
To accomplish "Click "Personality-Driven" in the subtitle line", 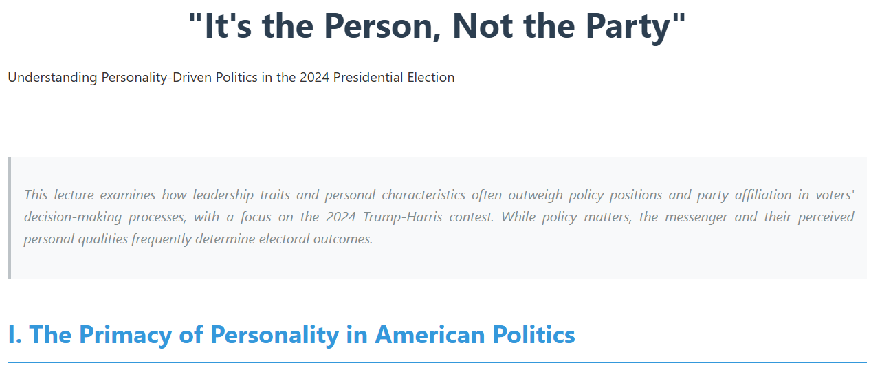I will tap(157, 77).
